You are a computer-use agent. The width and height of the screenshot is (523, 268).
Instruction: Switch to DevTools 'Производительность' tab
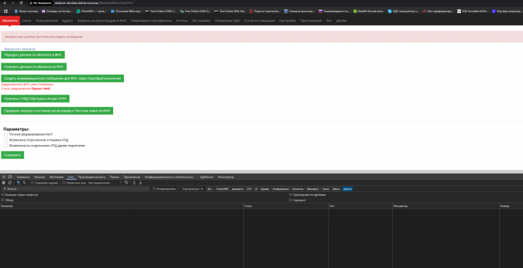92,177
